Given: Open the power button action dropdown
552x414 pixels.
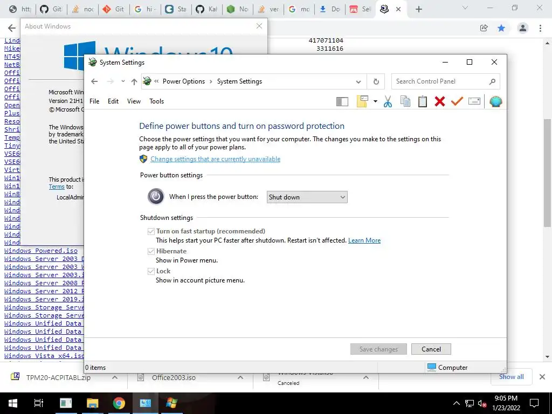Looking at the screenshot, I should click(307, 197).
